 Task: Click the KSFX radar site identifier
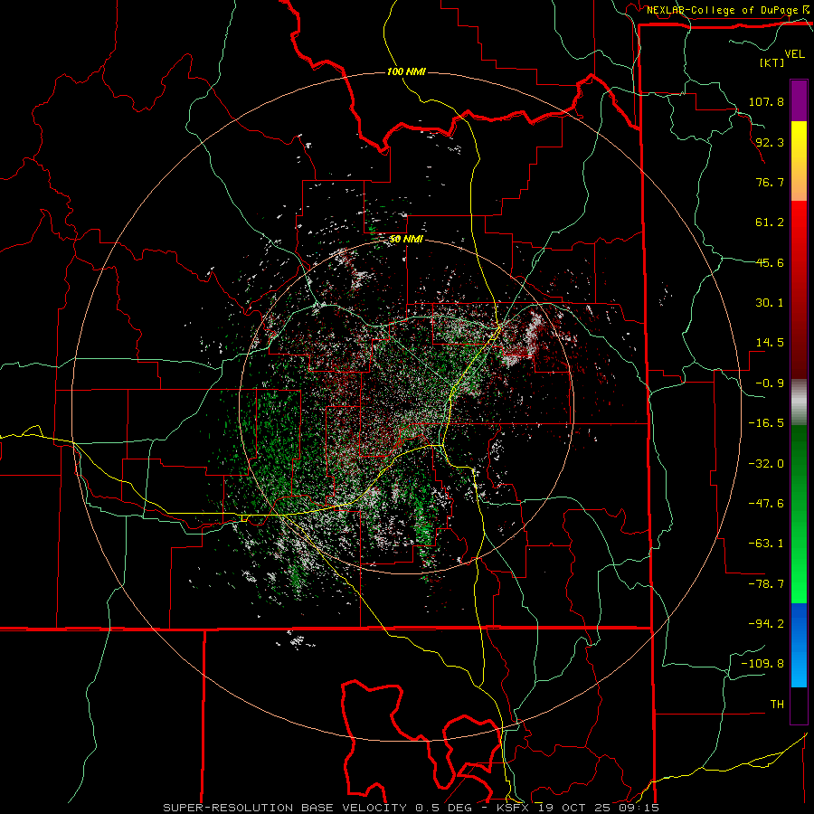pyautogui.click(x=513, y=808)
